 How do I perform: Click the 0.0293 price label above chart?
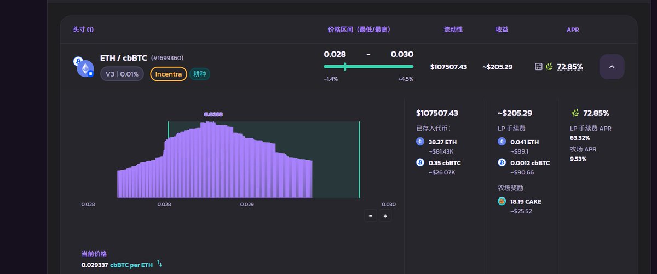213,114
